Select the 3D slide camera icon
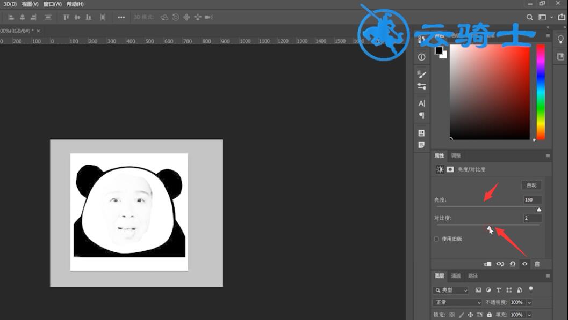 198,17
